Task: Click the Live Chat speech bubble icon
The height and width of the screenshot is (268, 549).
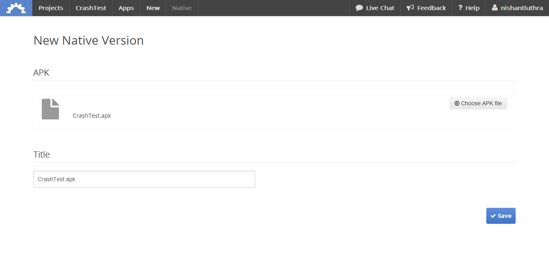Action: 359,8
